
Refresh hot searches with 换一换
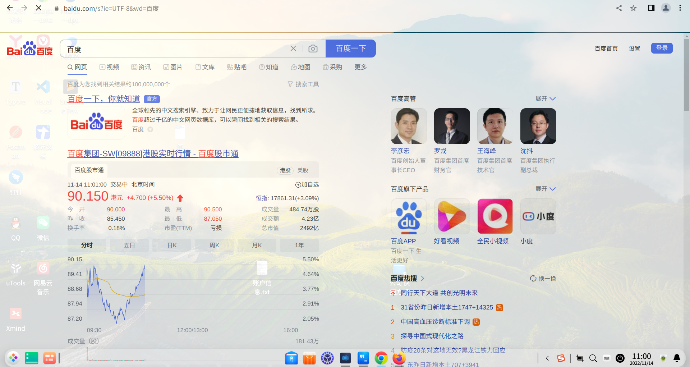pyautogui.click(x=543, y=279)
